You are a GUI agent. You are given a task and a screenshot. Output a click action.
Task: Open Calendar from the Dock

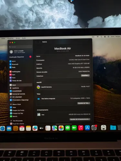[22, 128]
